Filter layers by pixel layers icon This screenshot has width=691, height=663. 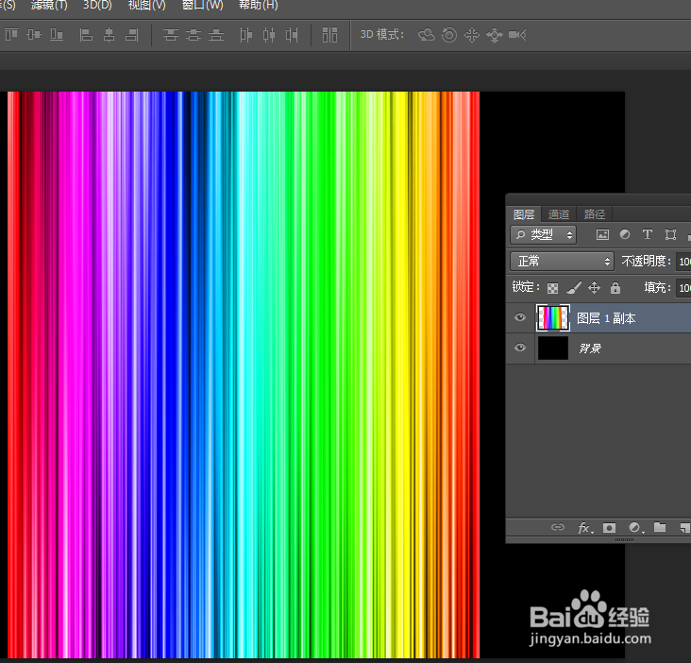(602, 234)
